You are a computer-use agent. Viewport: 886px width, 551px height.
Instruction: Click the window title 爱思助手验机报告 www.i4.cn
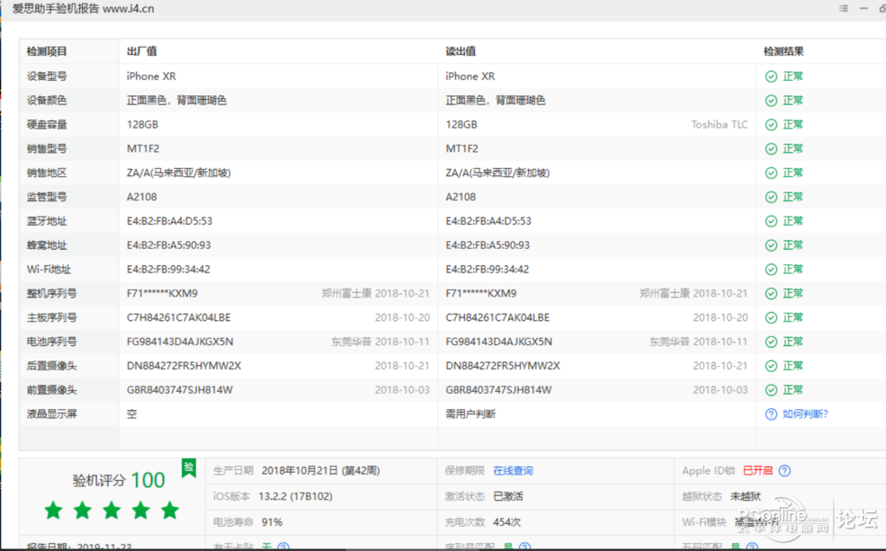(83, 8)
